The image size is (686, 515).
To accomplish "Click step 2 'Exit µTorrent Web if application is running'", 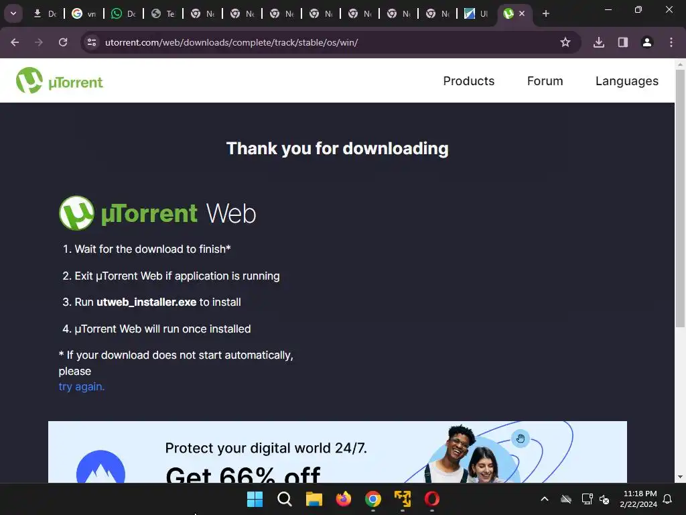I will (171, 276).
